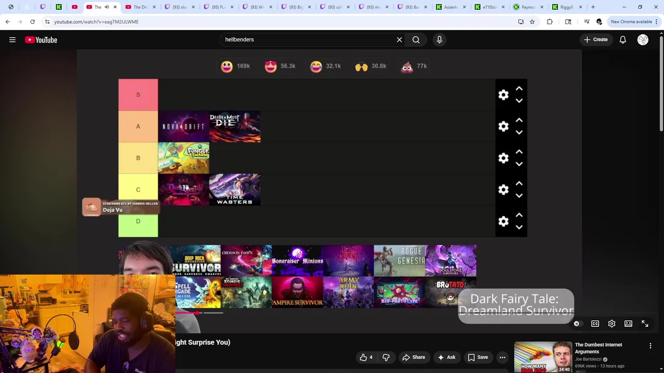The image size is (664, 373).
Task: Open the video player settings gear
Action: click(612, 324)
